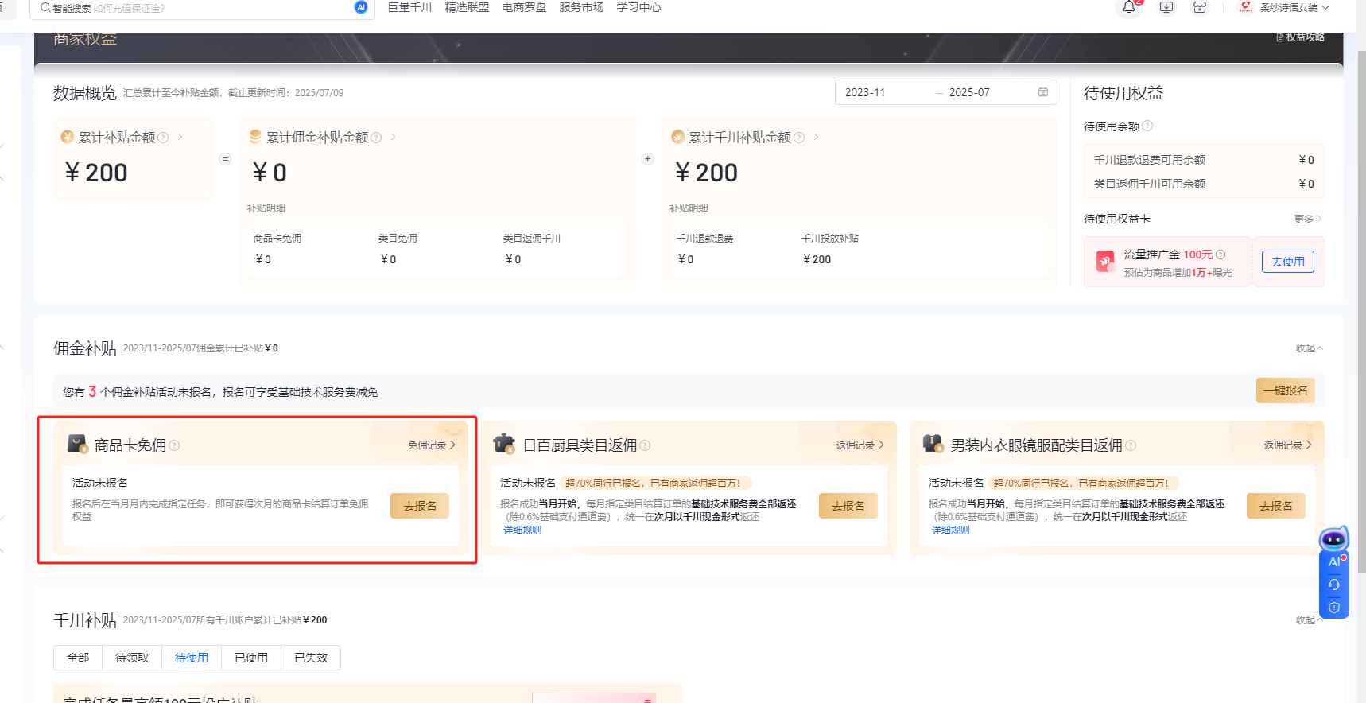Show help icon next to 商品卡免佣
Viewport: 1366px width, 703px height.
[x=174, y=445]
